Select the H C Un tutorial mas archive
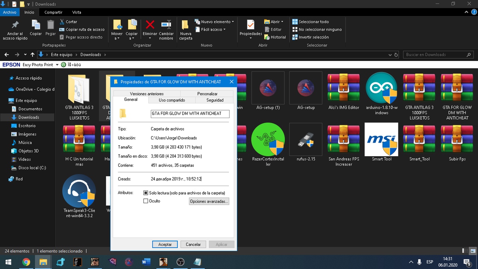This screenshot has width=478, height=269. (x=79, y=145)
